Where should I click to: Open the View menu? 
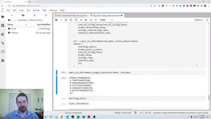pos(21,10)
